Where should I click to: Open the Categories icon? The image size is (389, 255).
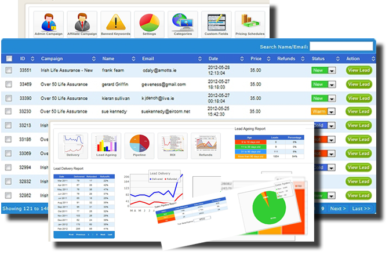182,23
